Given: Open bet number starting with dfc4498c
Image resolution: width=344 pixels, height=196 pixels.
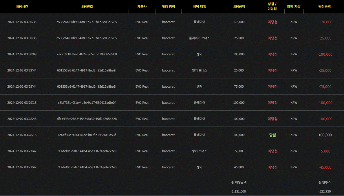Looking at the screenshot, I should click(x=87, y=119).
